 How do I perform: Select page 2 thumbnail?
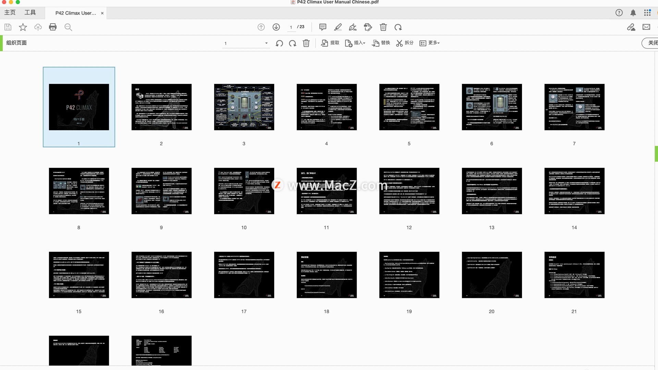pos(161,107)
